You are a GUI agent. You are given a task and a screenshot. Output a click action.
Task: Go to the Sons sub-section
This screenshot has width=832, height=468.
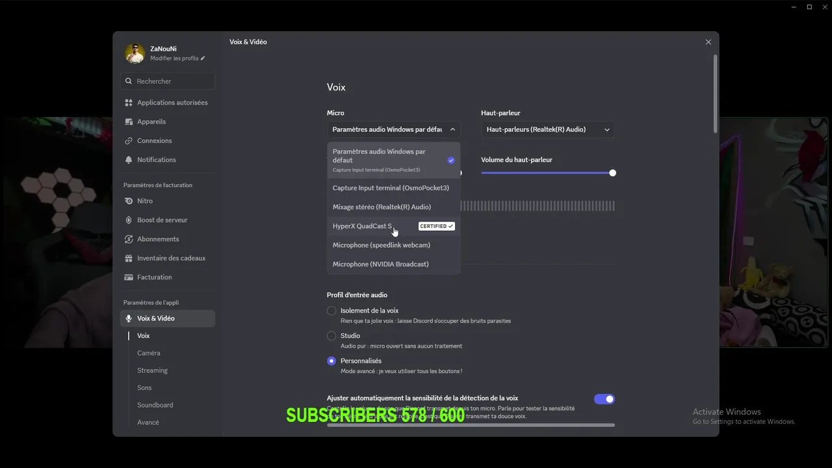click(144, 387)
